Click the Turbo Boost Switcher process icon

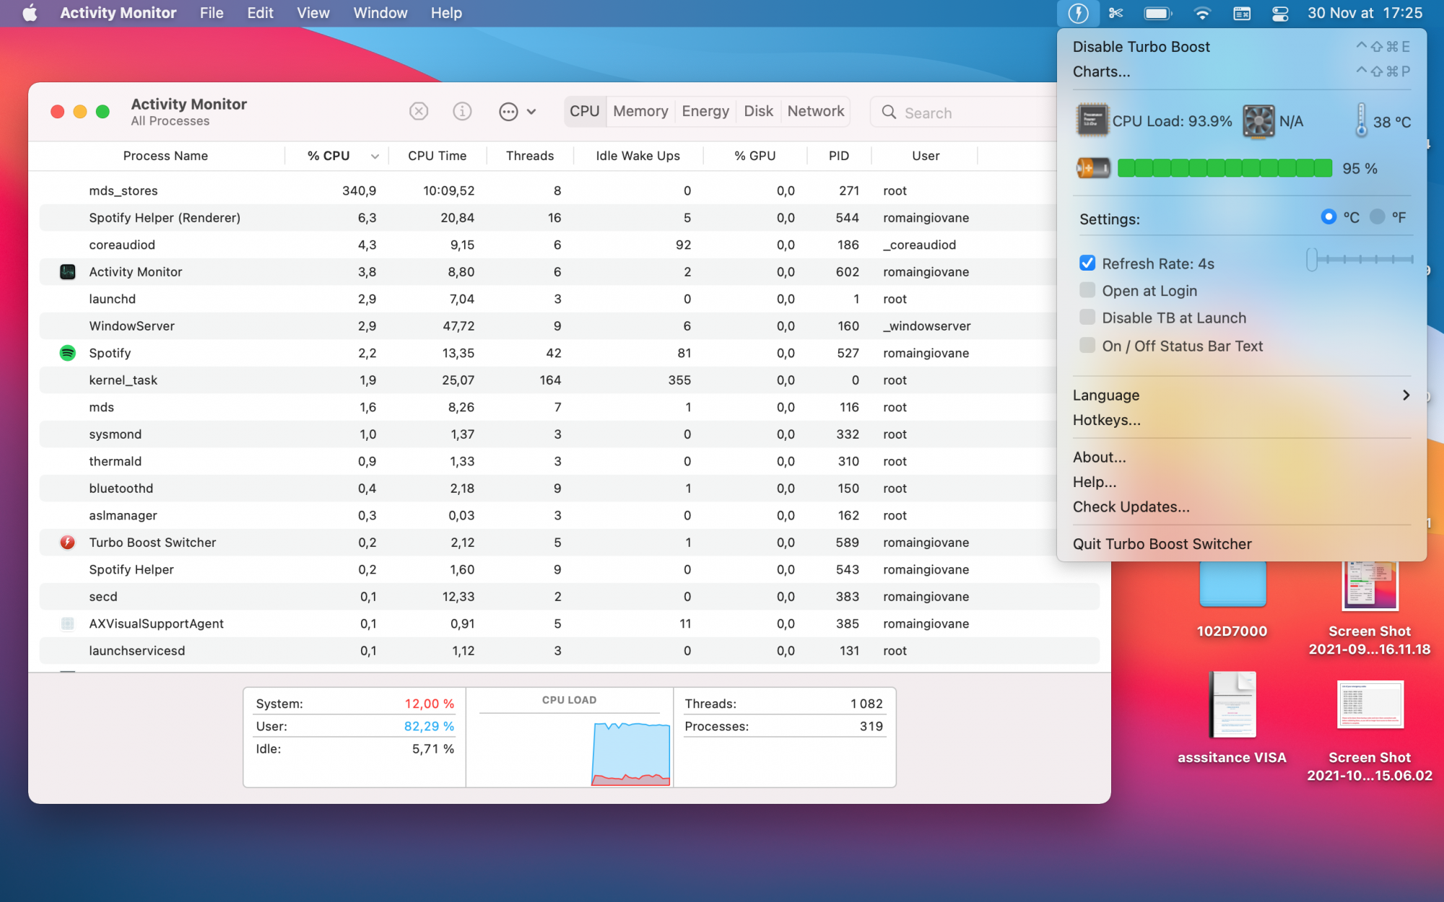pyautogui.click(x=67, y=543)
